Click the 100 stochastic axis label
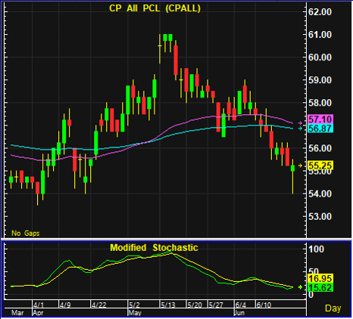The height and width of the screenshot is (319, 353). (x=316, y=249)
